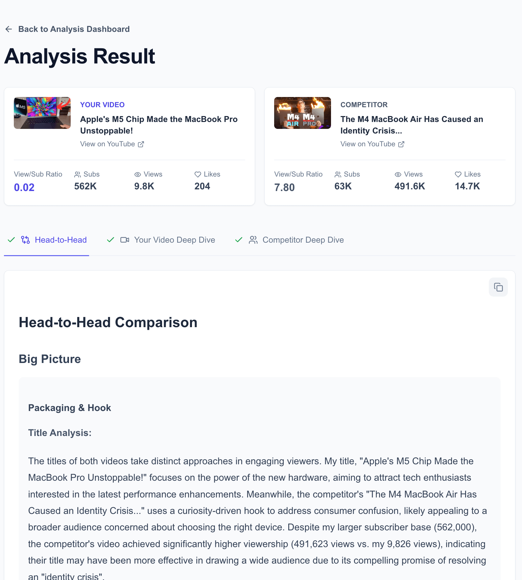Click your M5 MacBook Pro video thumbnail

(x=42, y=112)
